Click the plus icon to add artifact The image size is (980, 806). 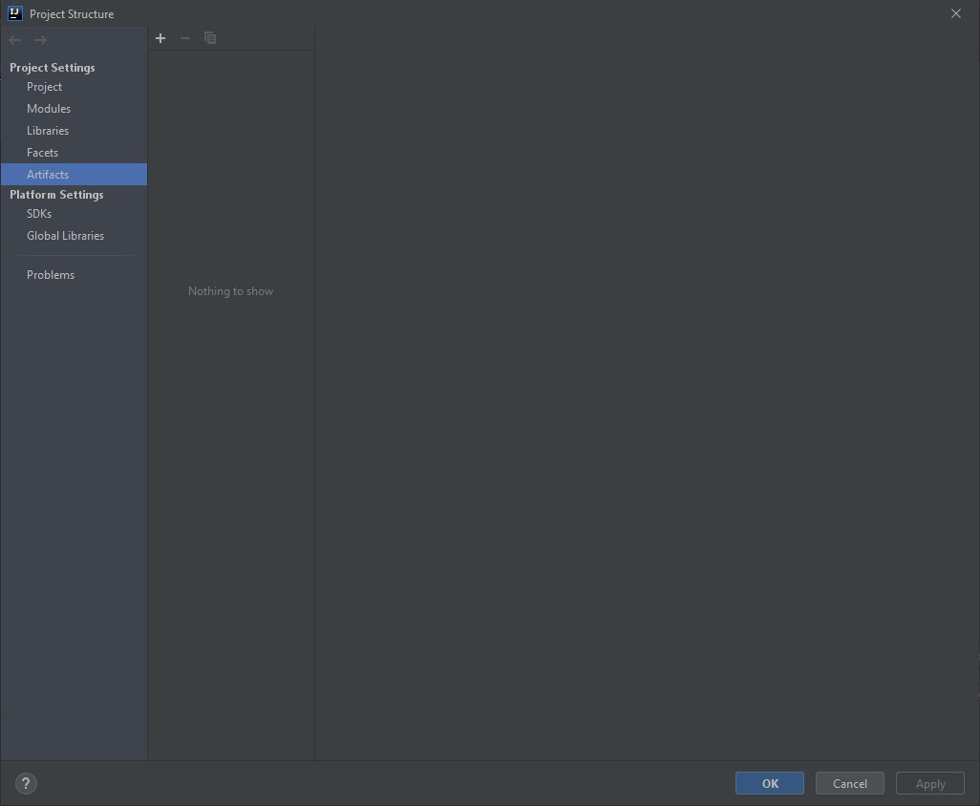(x=160, y=38)
